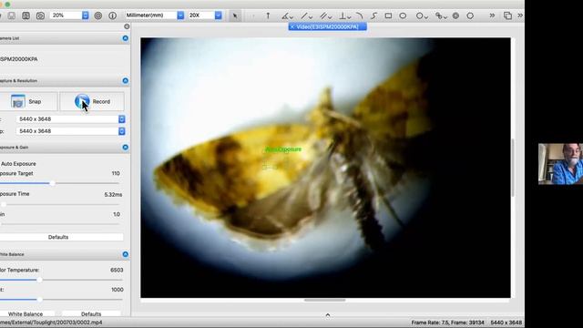Select the two-circles distance tool
Image resolution: width=583 pixels, height=328 pixels.
click(439, 15)
